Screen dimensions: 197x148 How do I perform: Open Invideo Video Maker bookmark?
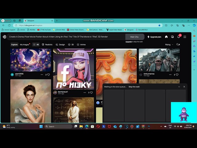[x=114, y=30]
